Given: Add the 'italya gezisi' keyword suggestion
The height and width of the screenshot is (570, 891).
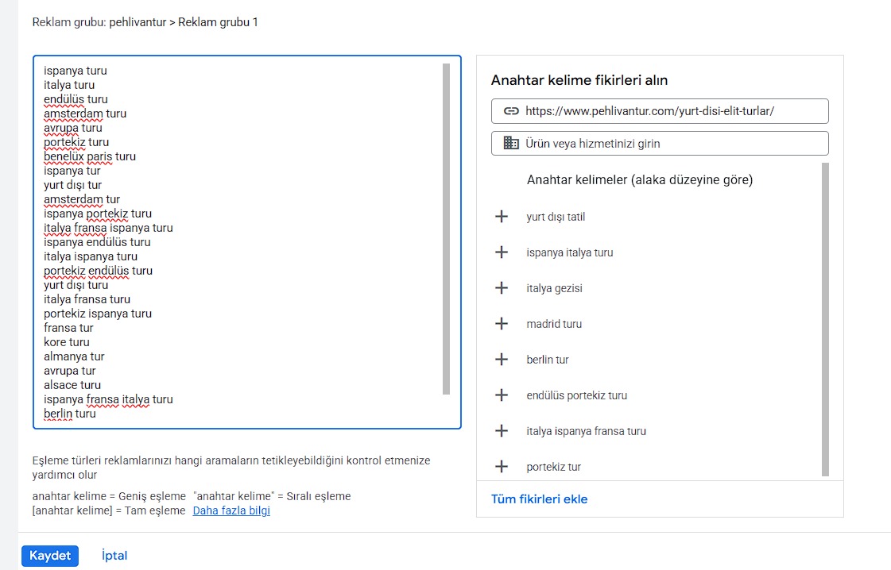Looking at the screenshot, I should 502,288.
